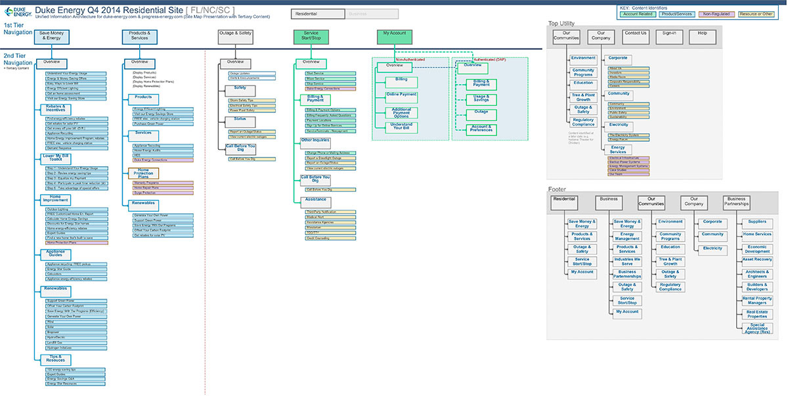Click Landfill Gas row

76,343
